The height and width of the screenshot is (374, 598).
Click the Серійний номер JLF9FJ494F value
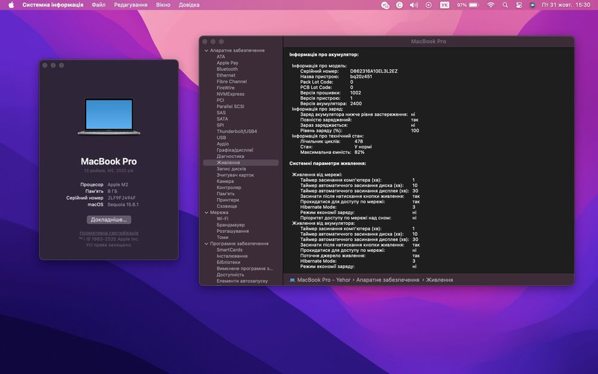(x=121, y=197)
